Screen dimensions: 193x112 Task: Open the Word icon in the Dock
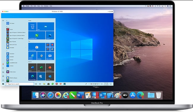tap(81, 95)
